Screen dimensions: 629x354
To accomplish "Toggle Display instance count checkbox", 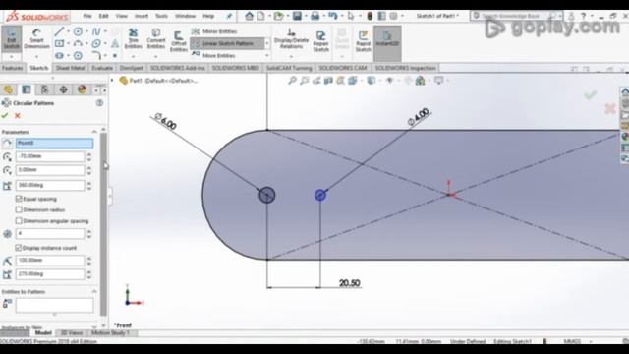I will (x=19, y=248).
